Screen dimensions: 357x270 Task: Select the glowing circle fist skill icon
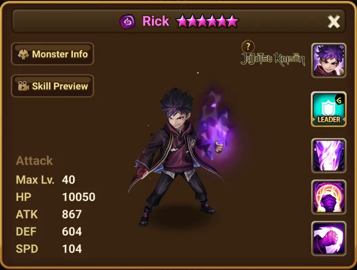pyautogui.click(x=329, y=197)
